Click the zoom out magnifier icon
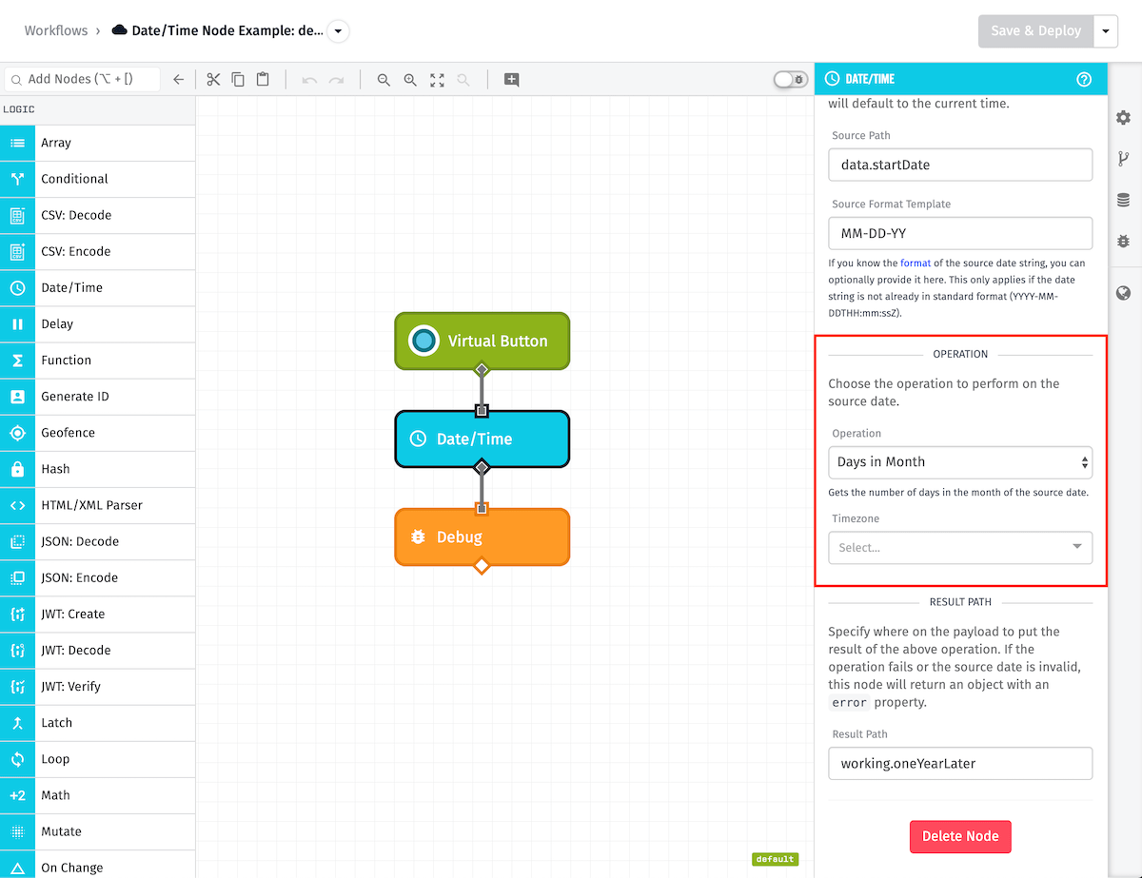 (x=384, y=80)
